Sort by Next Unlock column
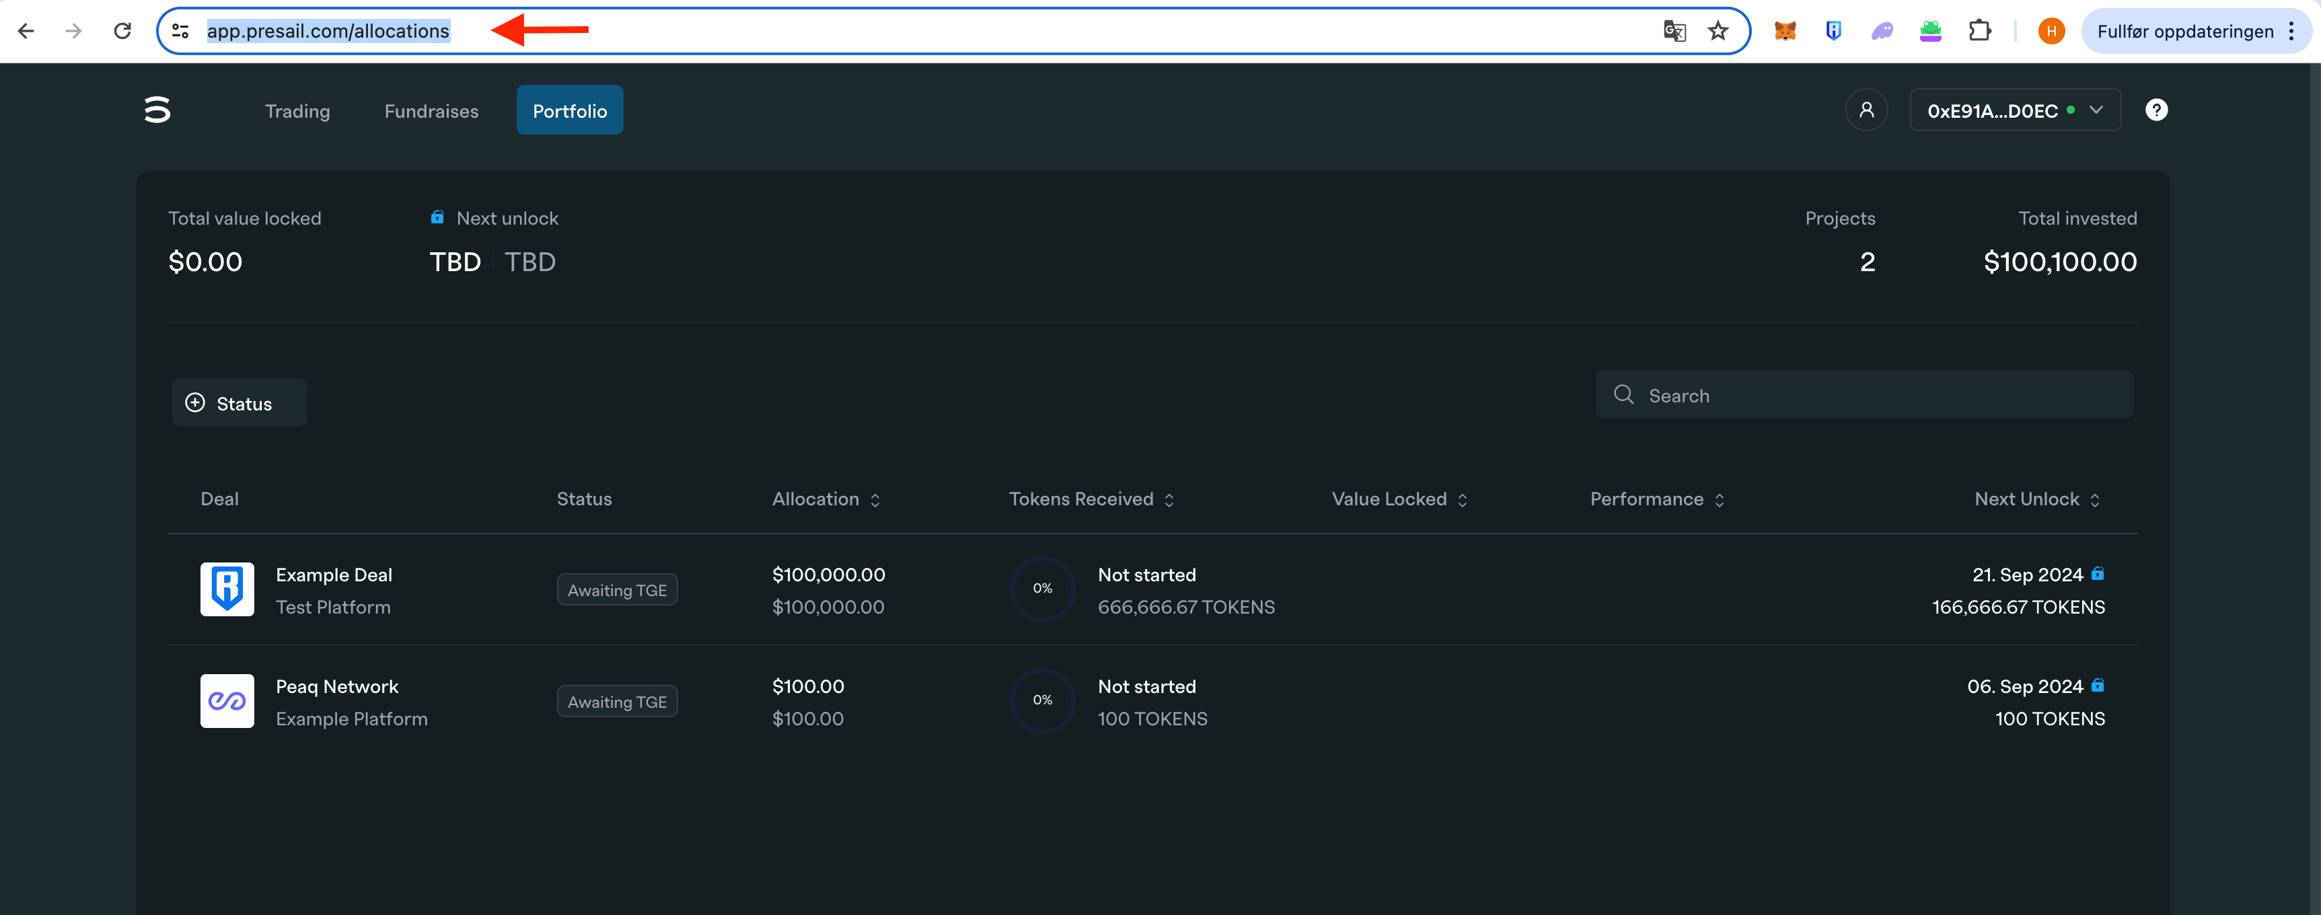Image resolution: width=2321 pixels, height=915 pixels. (2038, 499)
